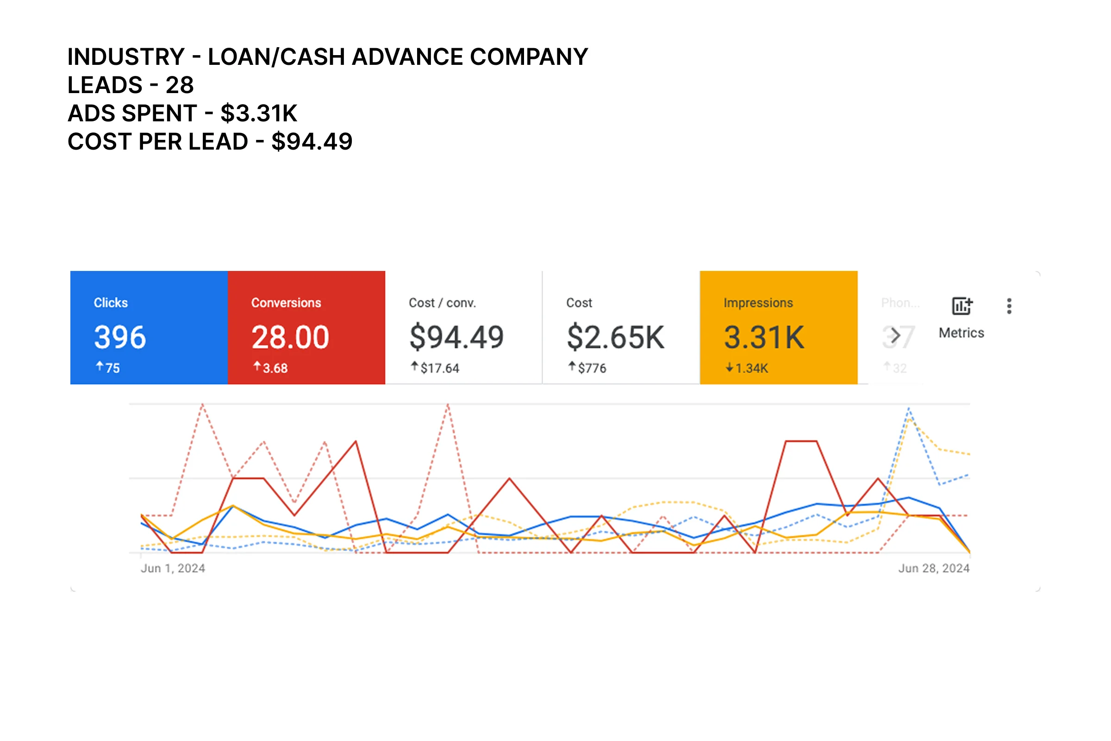Click the Metrics chart-add icon
The image size is (1111, 741).
[962, 306]
